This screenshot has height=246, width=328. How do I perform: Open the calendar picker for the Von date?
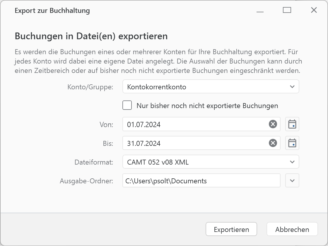coord(292,124)
